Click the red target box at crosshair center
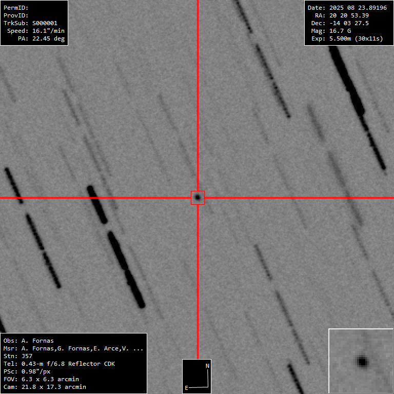394x394 pixels. point(198,198)
